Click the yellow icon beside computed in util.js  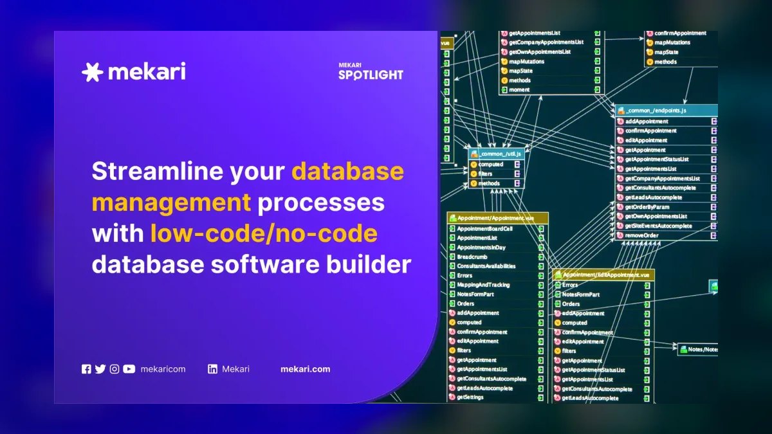point(473,164)
